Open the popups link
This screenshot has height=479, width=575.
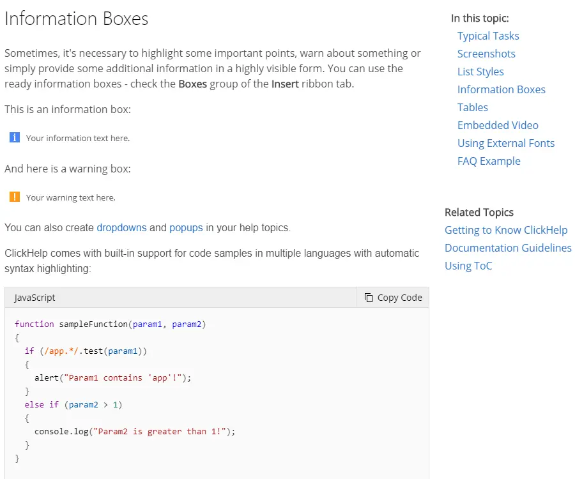pos(186,227)
